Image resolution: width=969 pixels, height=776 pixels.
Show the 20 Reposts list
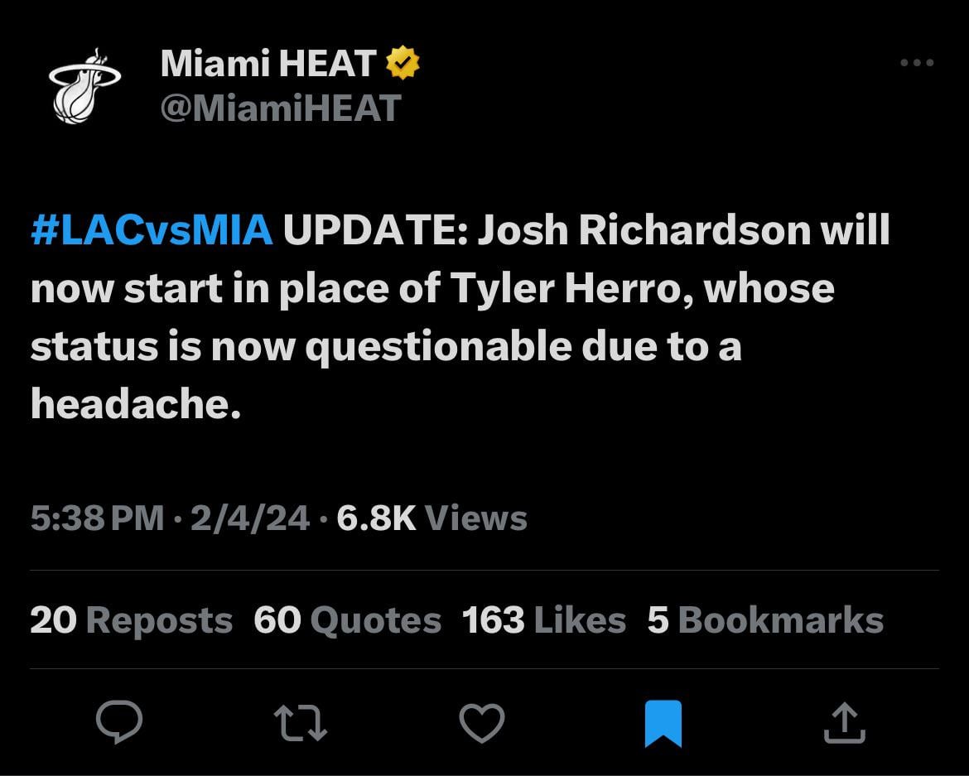tap(131, 620)
